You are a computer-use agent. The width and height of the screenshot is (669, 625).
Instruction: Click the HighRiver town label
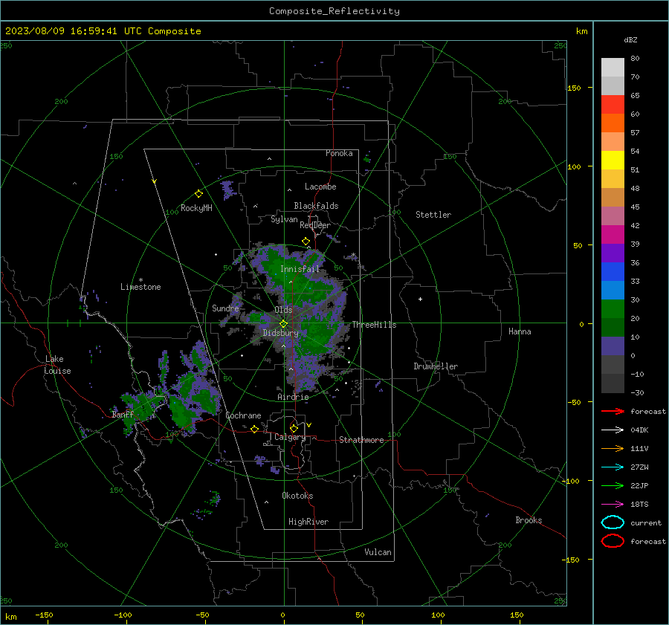coord(308,522)
